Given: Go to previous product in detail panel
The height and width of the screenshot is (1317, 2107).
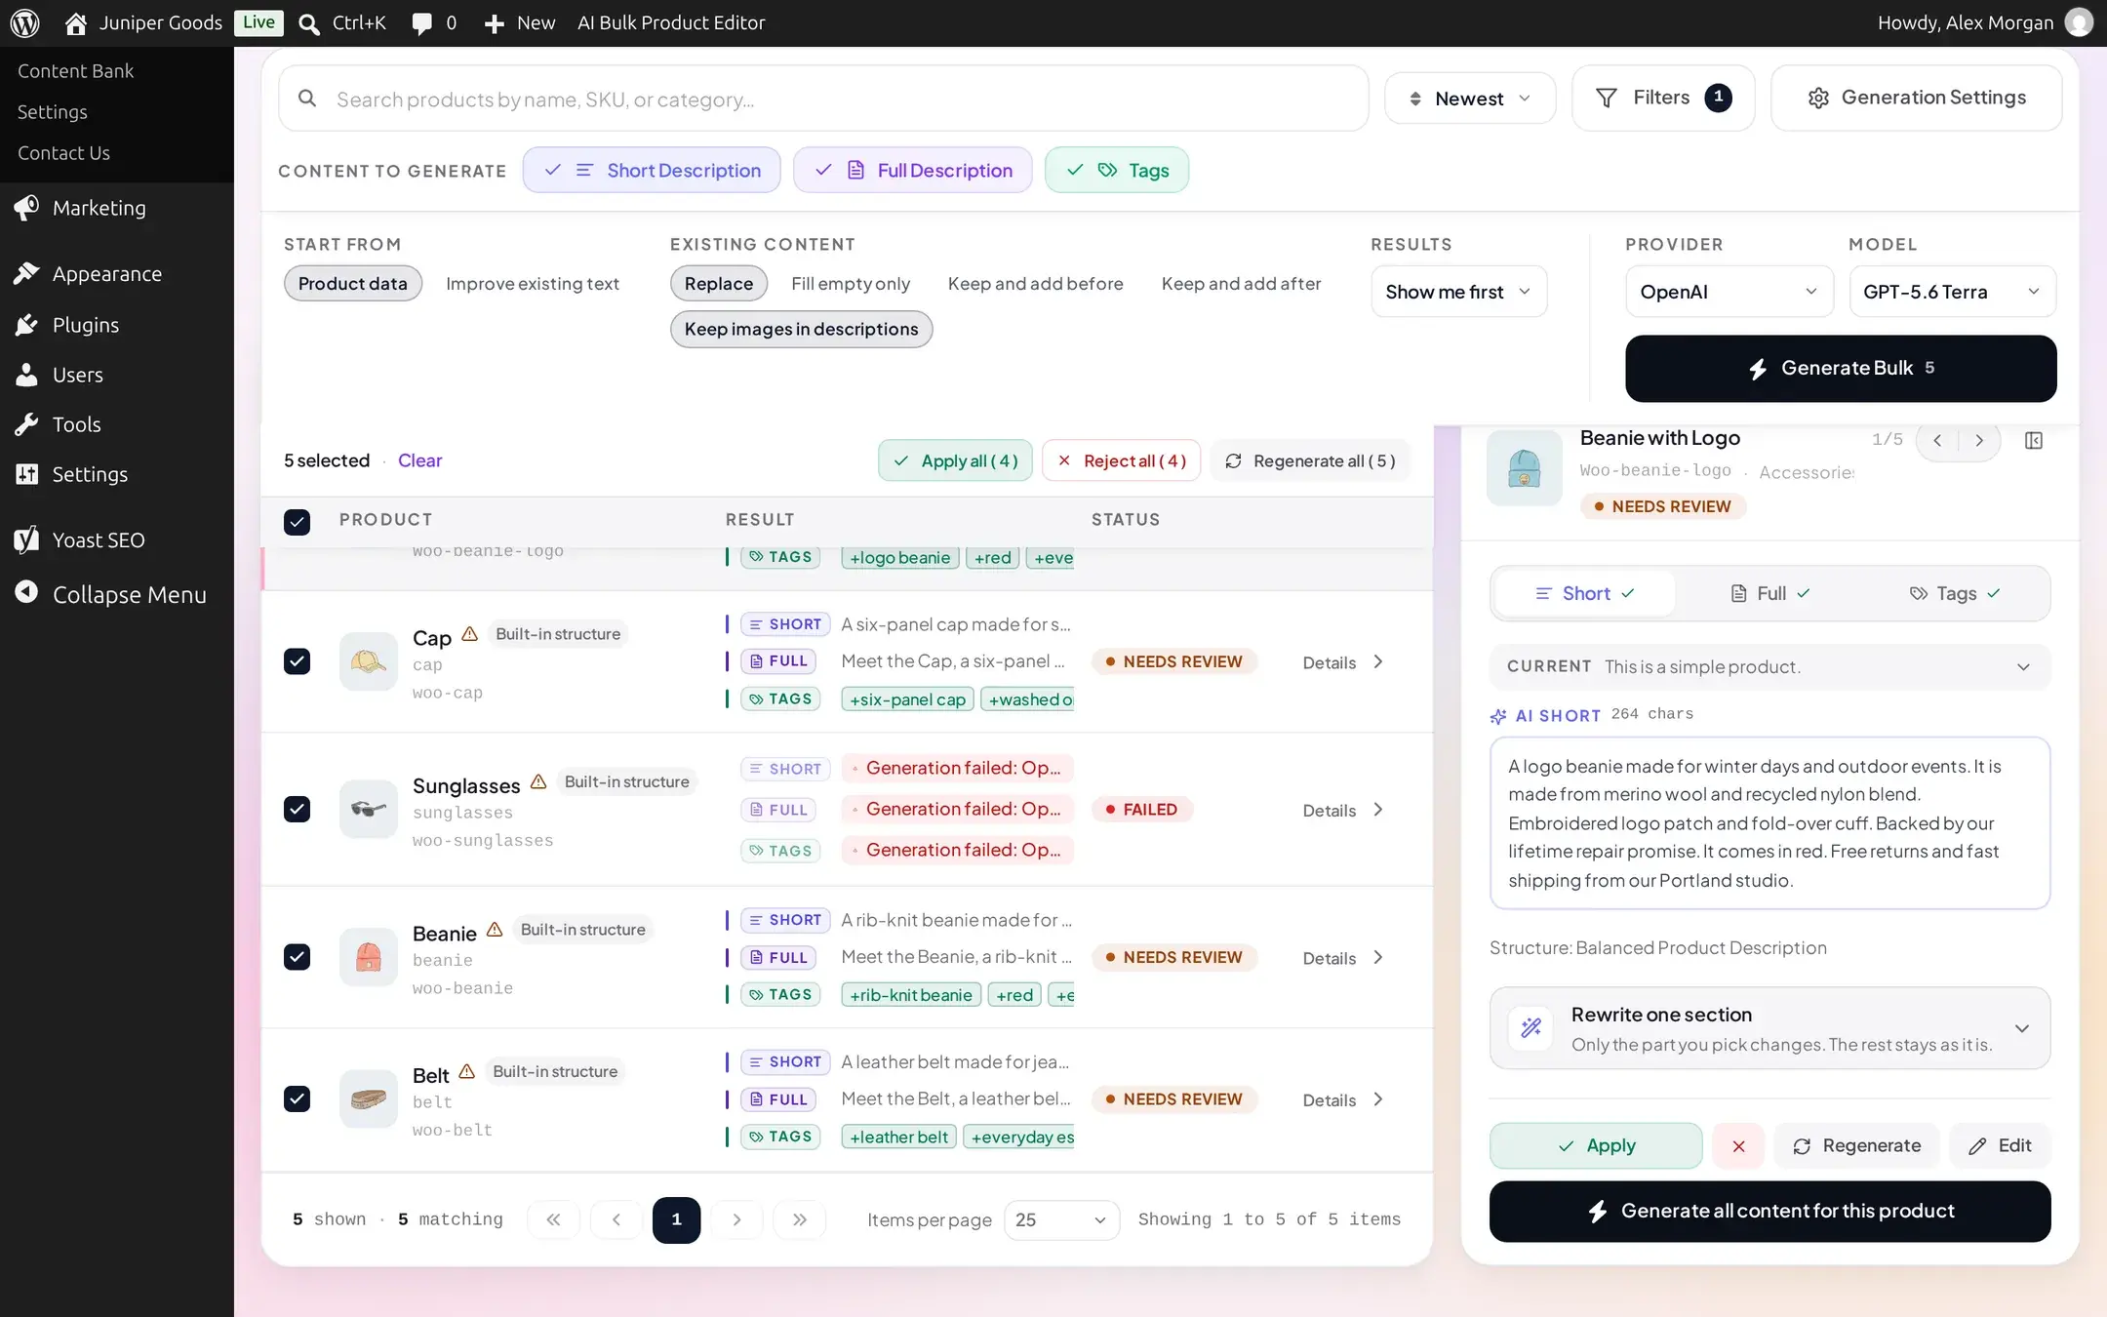Looking at the screenshot, I should click(1937, 441).
